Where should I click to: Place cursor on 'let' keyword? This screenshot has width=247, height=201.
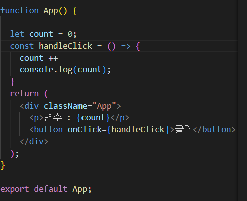tap(17, 34)
